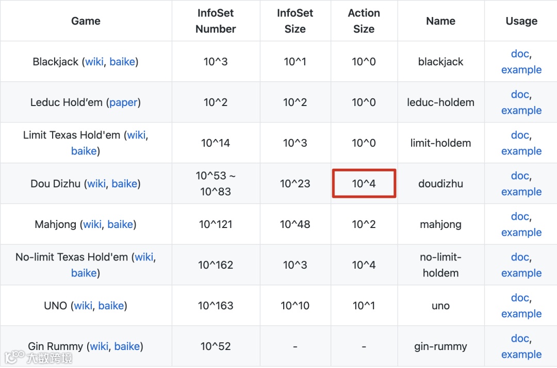
Task: Click the highlighted Dou Dizhu action size cell
Action: pos(364,184)
